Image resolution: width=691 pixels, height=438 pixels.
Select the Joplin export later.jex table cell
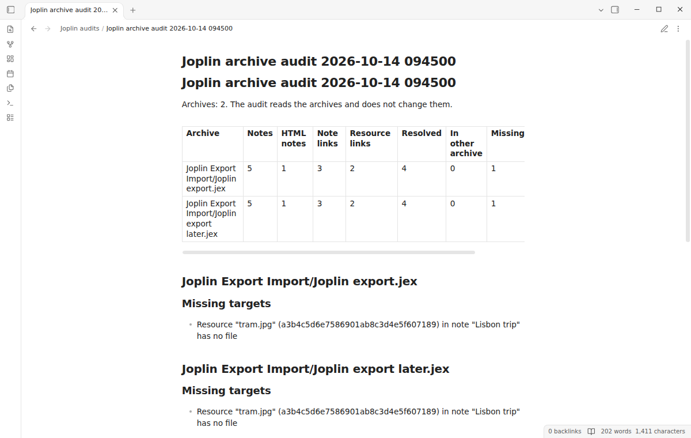tap(212, 219)
